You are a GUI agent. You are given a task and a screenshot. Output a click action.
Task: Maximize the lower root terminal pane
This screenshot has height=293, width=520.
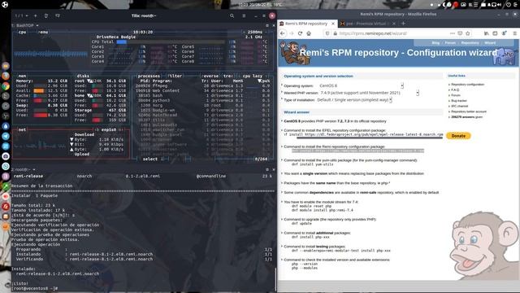pyautogui.click(x=267, y=169)
